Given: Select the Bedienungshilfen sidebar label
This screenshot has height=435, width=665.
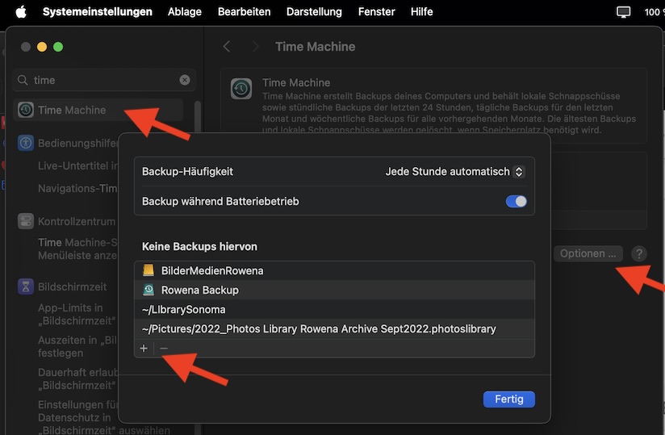Looking at the screenshot, I should pyautogui.click(x=78, y=144).
